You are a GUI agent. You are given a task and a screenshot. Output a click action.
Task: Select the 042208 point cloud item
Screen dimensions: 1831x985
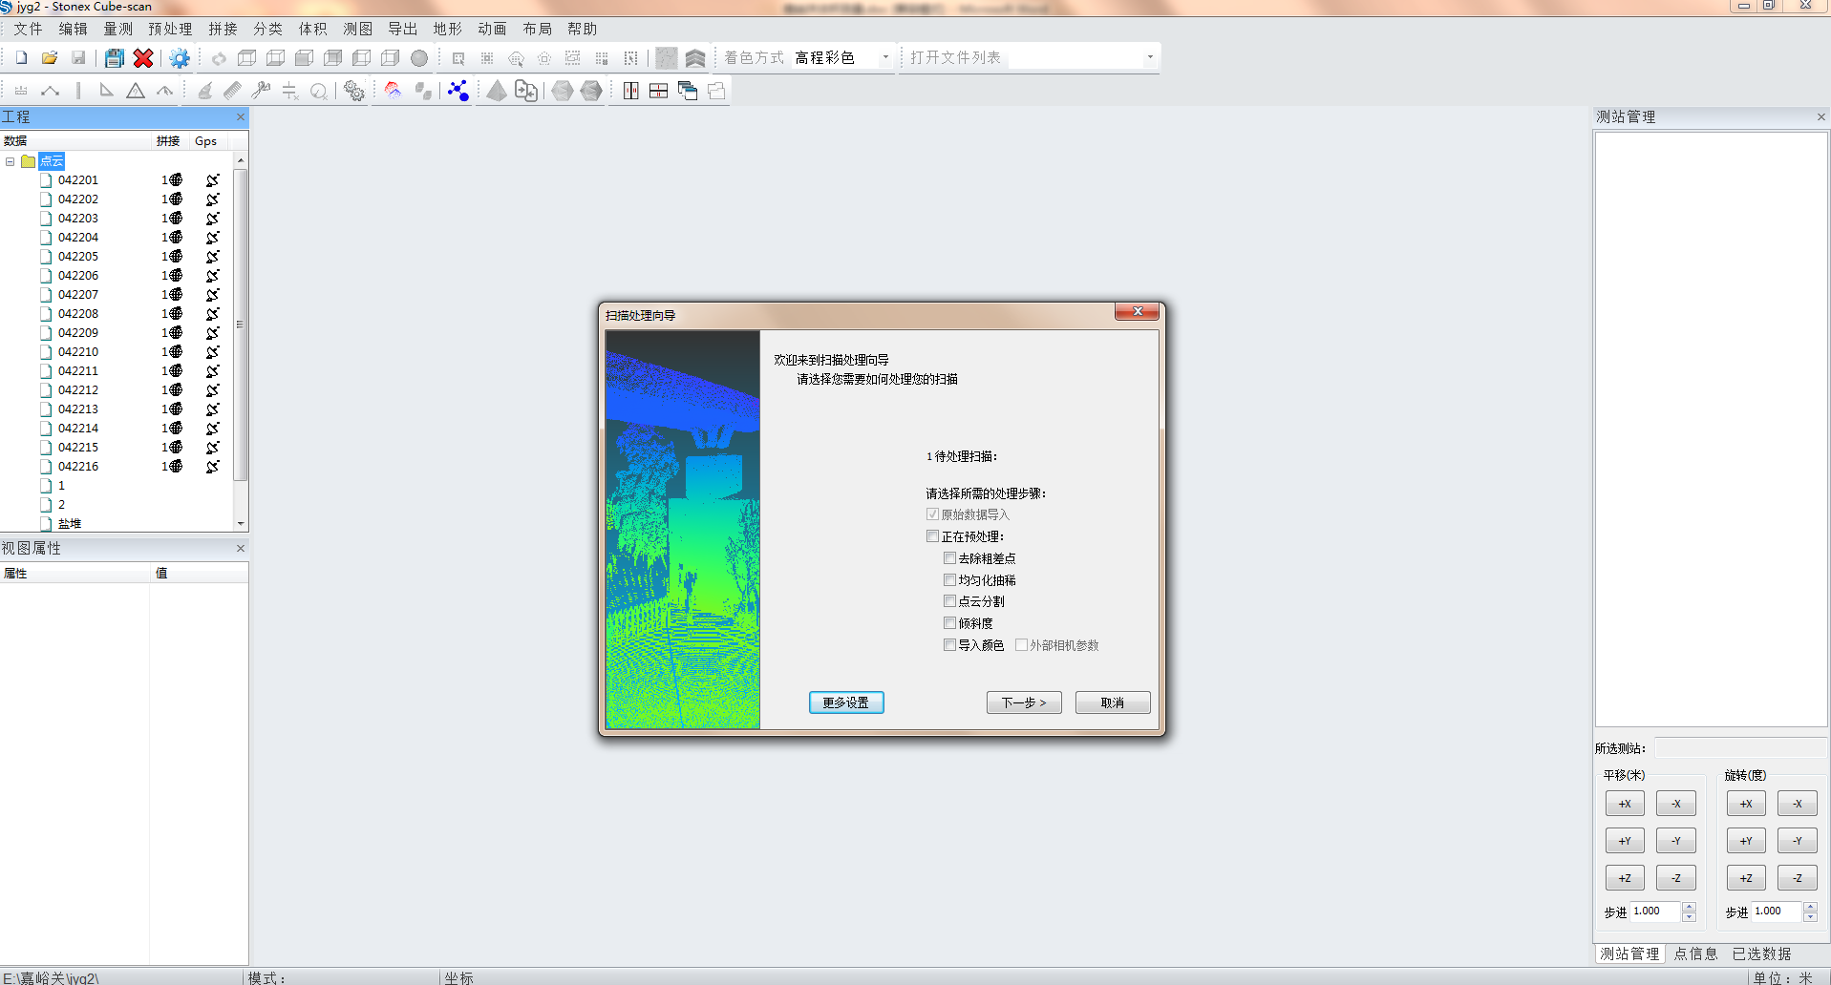click(x=78, y=314)
